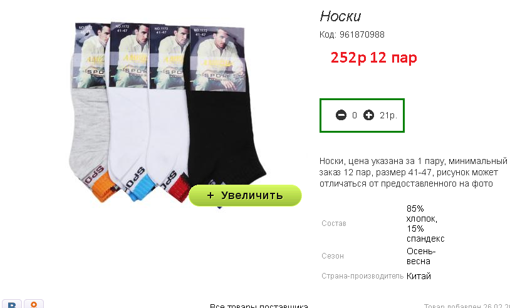Click the Страна-производитель attribute label
Screen dimensions: 510x308
[362, 276]
